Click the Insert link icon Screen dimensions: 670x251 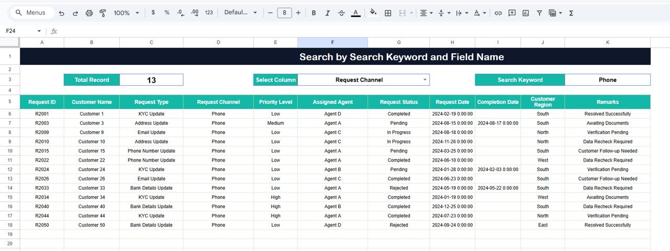click(498, 13)
